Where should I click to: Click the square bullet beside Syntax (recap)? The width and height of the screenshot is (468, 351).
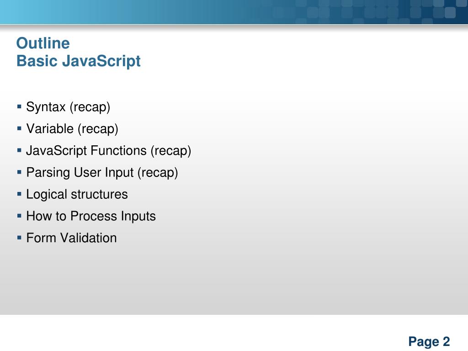tap(19, 106)
